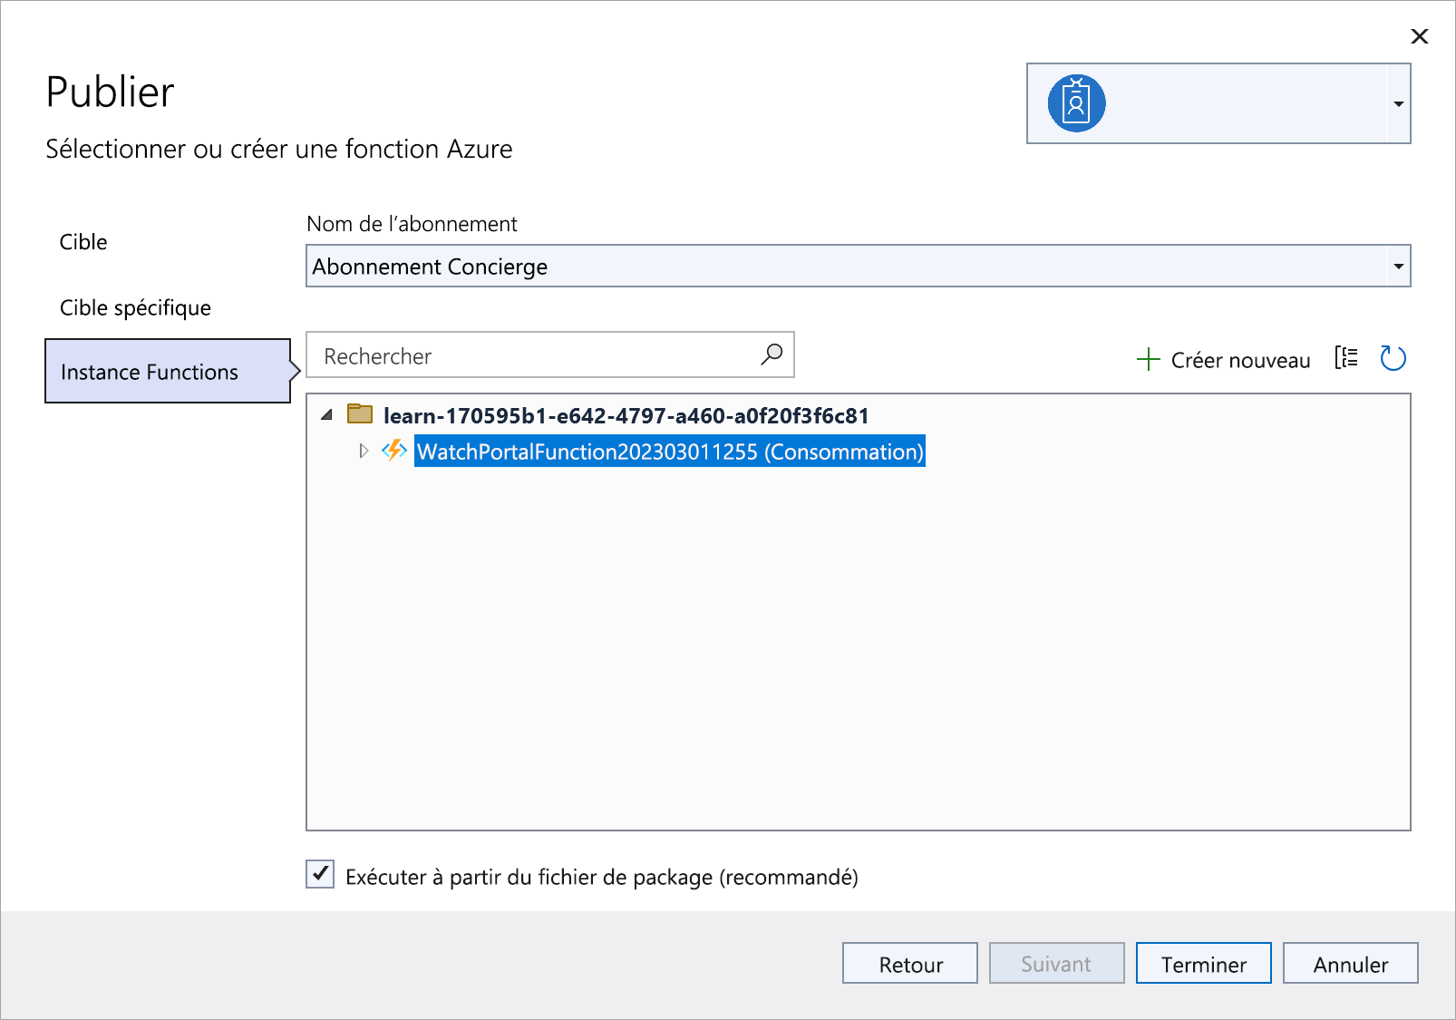This screenshot has height=1020, width=1456.
Task: Select WatchPortalFunction202303011255 (Consommation)
Action: click(670, 452)
